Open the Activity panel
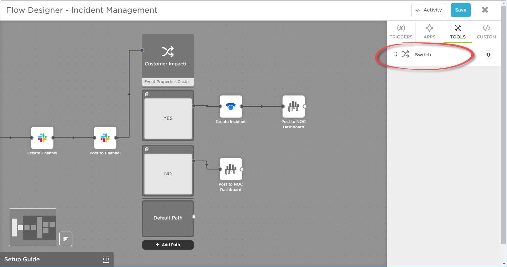This screenshot has width=507, height=267. [x=429, y=10]
